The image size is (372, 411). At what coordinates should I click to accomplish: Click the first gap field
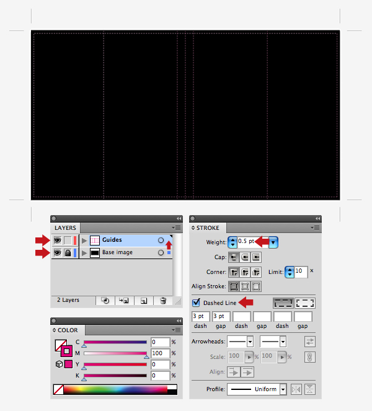tap(221, 316)
